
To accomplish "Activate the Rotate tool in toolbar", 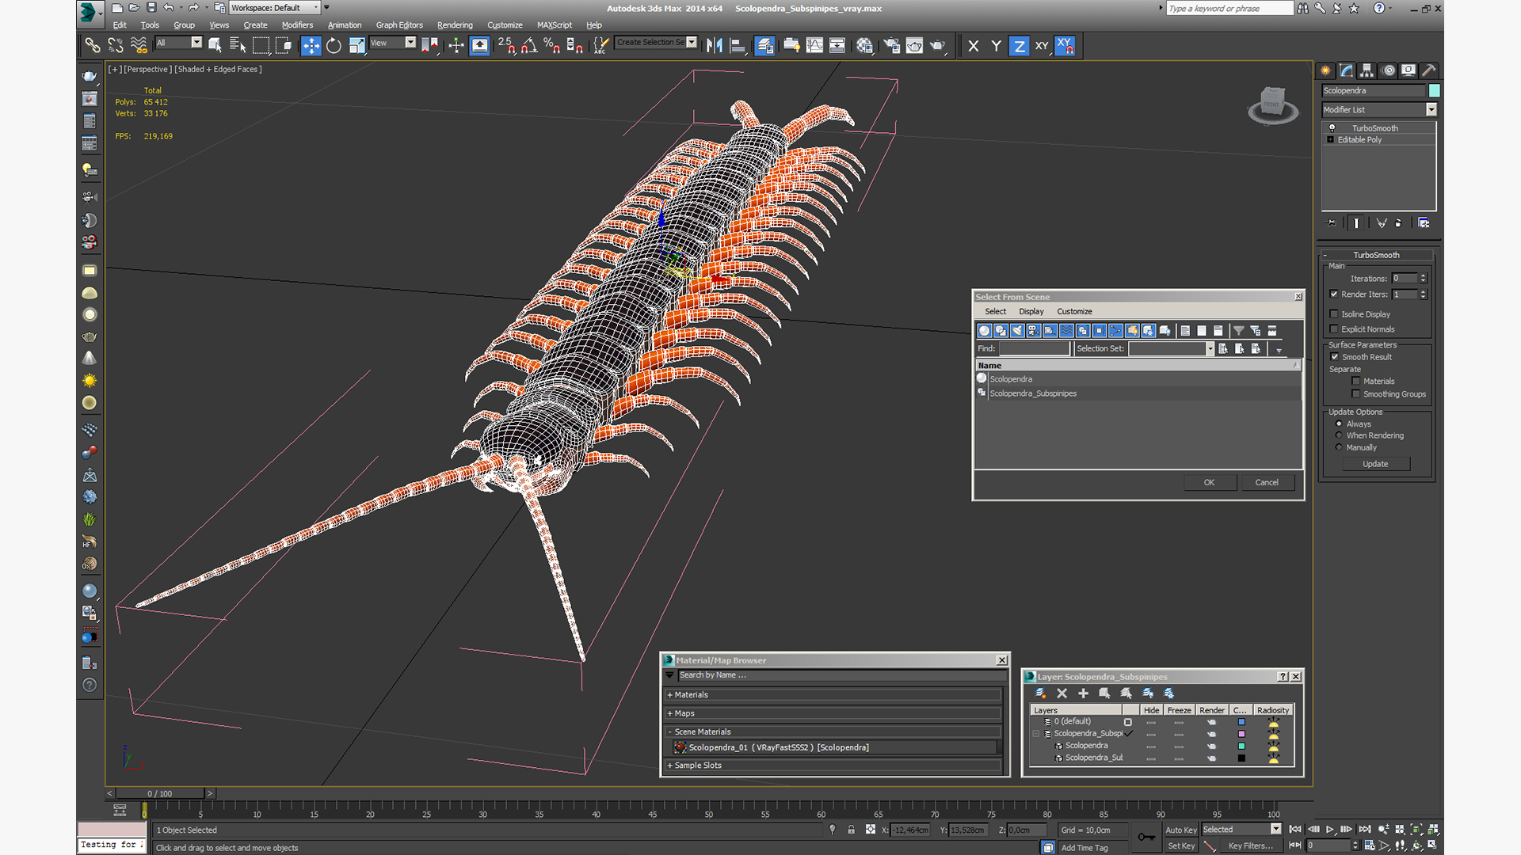I will pos(334,46).
